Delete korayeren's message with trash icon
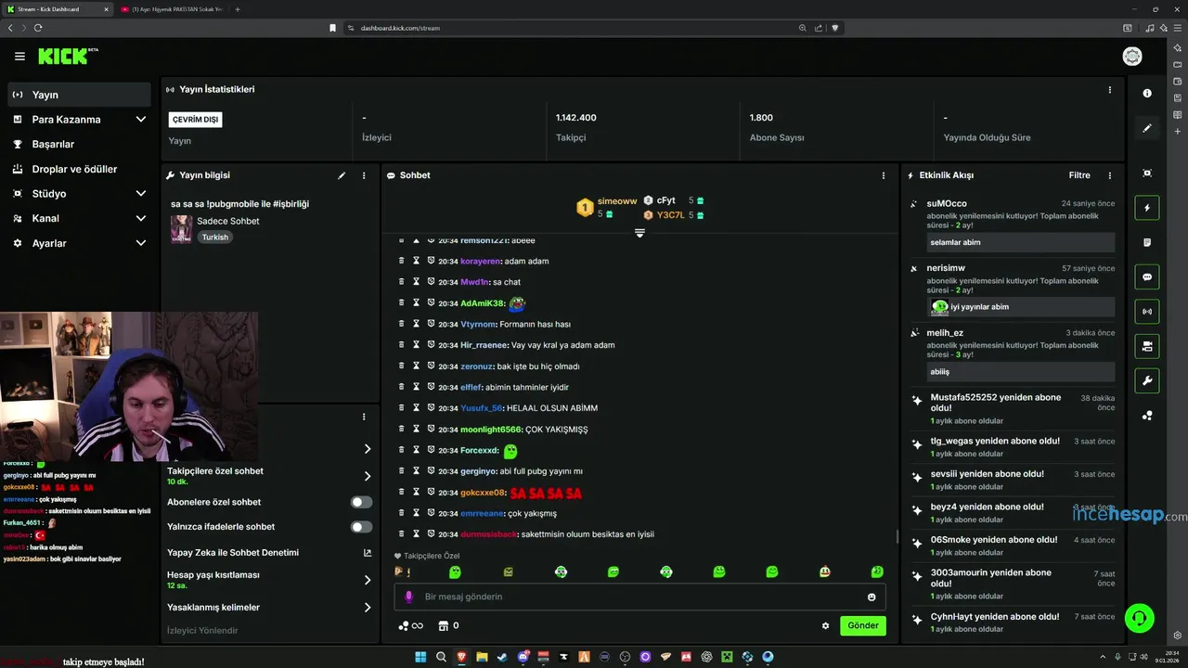 coord(402,262)
